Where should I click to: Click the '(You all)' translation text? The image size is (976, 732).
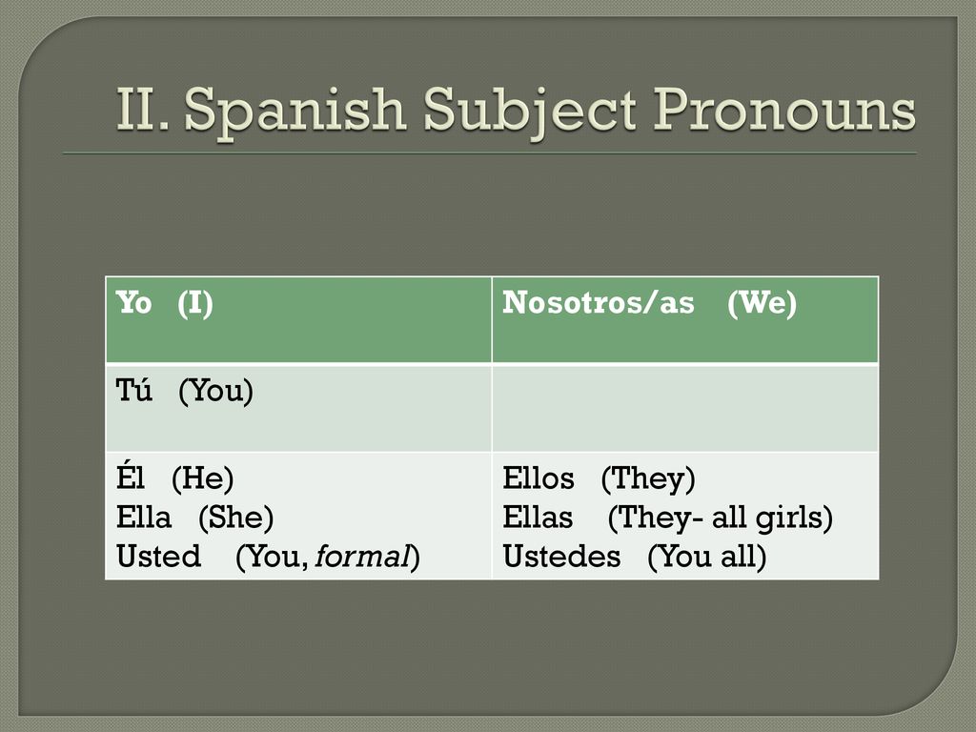[706, 557]
